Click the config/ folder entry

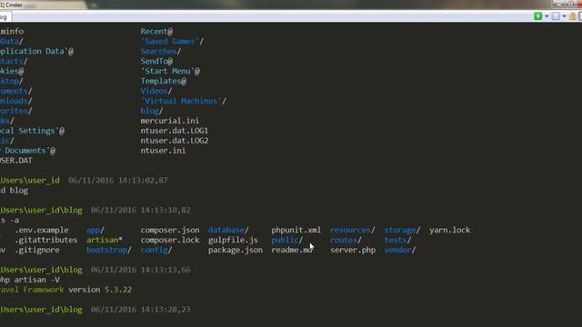point(156,251)
